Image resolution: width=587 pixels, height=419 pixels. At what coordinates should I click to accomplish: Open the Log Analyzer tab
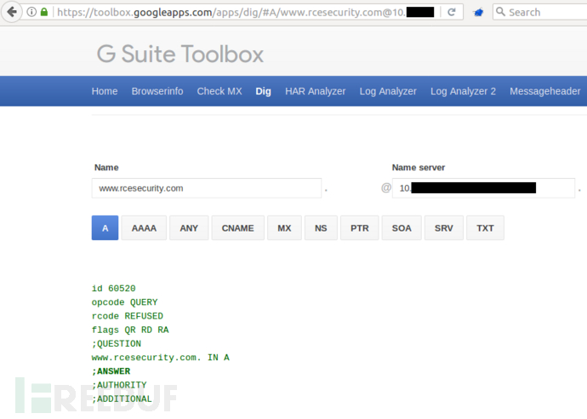(x=388, y=91)
